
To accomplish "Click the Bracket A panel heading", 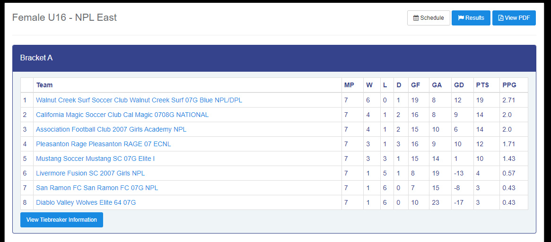I will point(36,58).
